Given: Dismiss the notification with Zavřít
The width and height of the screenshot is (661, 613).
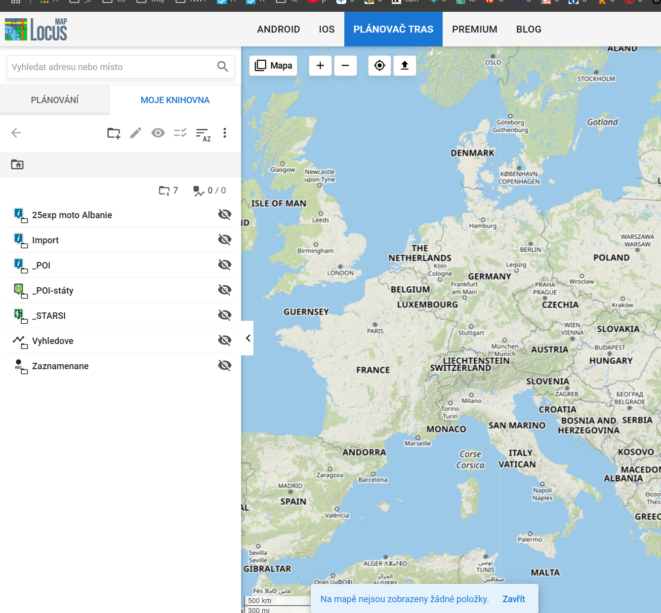Looking at the screenshot, I should (513, 599).
